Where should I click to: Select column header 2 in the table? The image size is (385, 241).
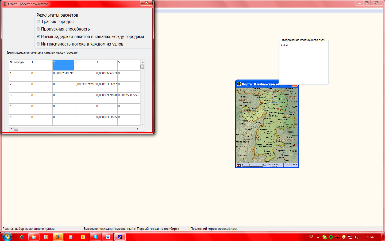pos(63,65)
